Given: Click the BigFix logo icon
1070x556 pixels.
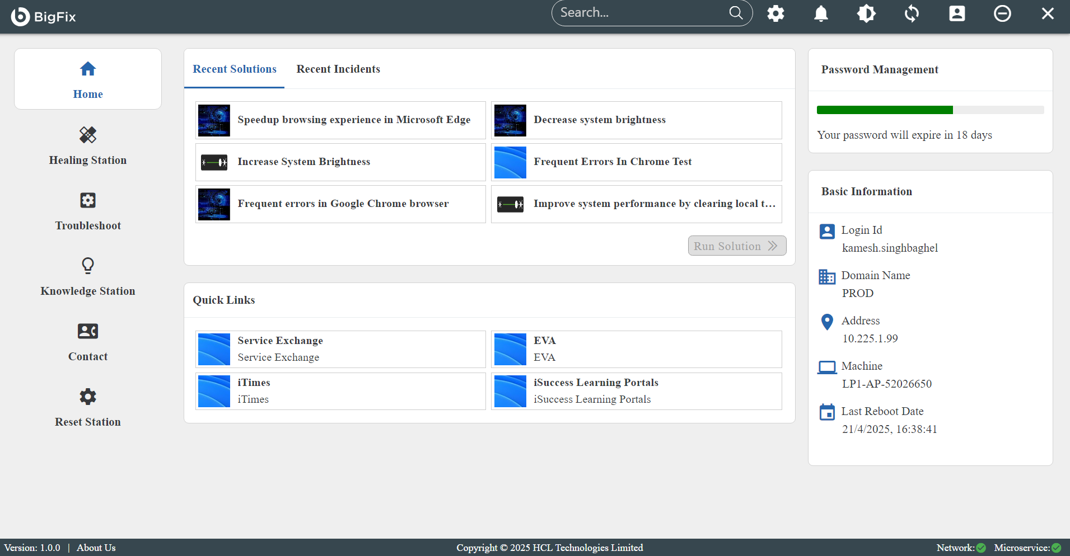Looking at the screenshot, I should click(x=20, y=16).
